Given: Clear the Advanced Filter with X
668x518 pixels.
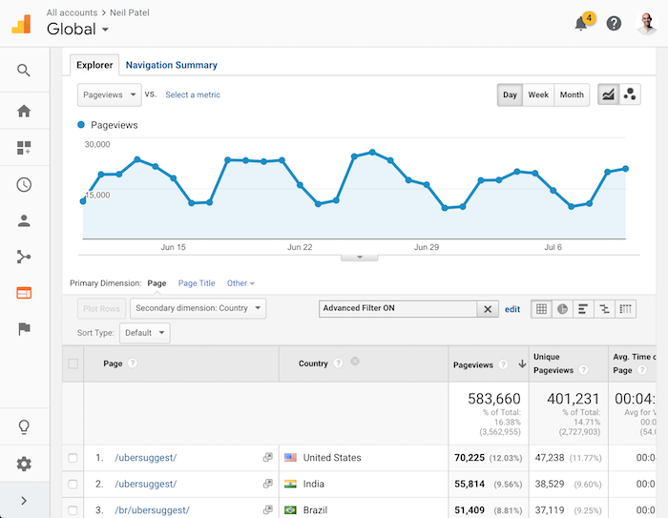Looking at the screenshot, I should [488, 309].
